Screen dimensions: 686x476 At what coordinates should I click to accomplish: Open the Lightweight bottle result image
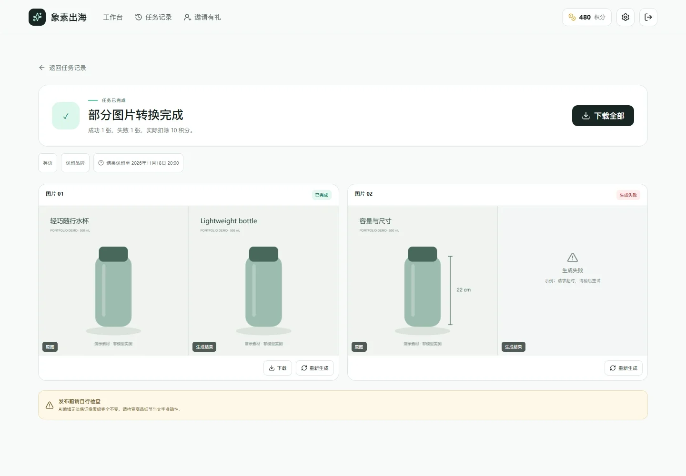tap(263, 281)
